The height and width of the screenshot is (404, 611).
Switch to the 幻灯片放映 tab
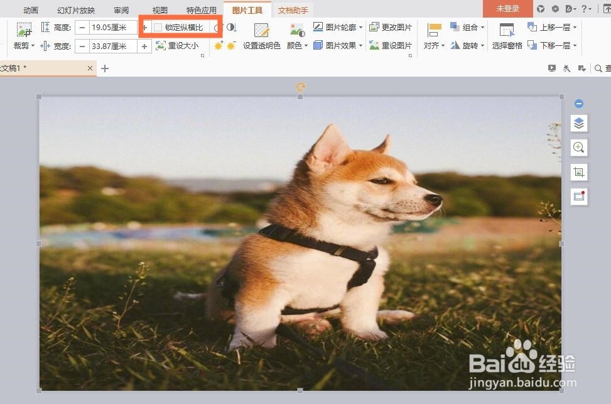point(76,10)
